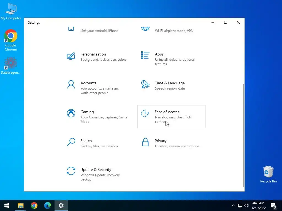Click the Privacy padlock icon
282x211 pixels.
coord(145,142)
